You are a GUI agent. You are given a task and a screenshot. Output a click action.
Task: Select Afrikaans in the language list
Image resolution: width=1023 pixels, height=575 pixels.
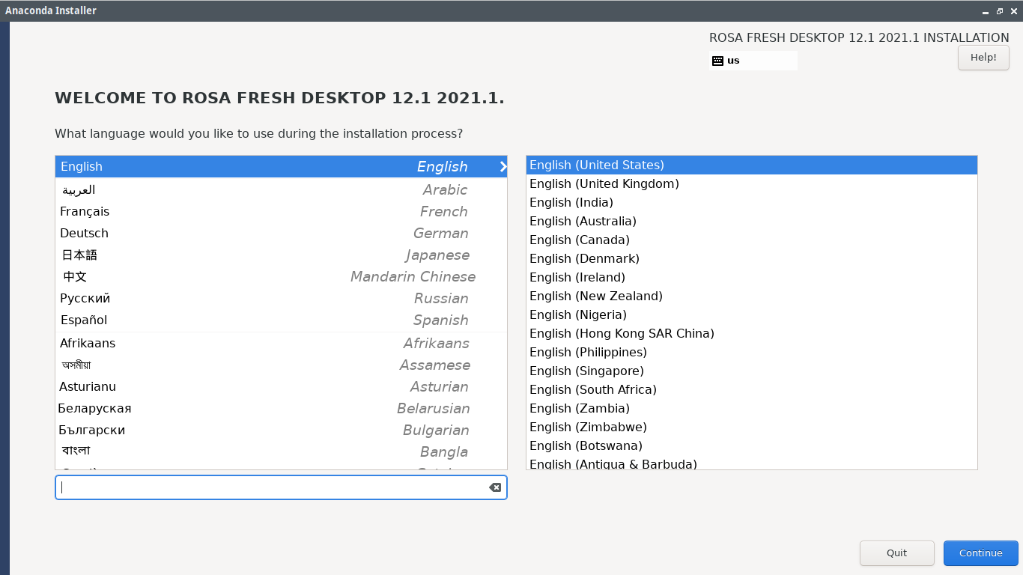tap(282, 343)
